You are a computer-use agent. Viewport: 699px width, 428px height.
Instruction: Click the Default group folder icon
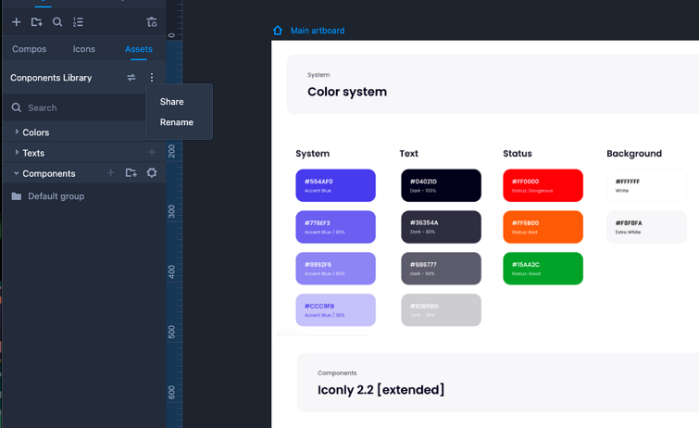pos(17,196)
